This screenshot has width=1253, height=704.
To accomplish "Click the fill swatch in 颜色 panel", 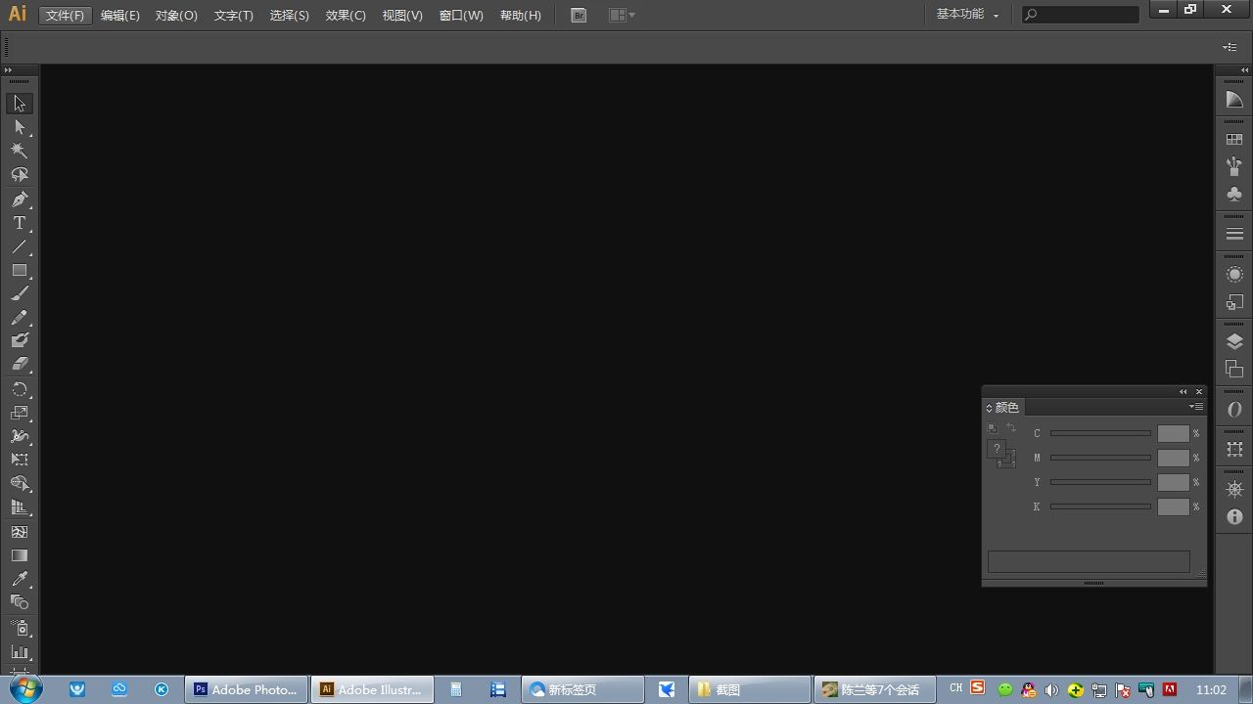I will click(997, 449).
